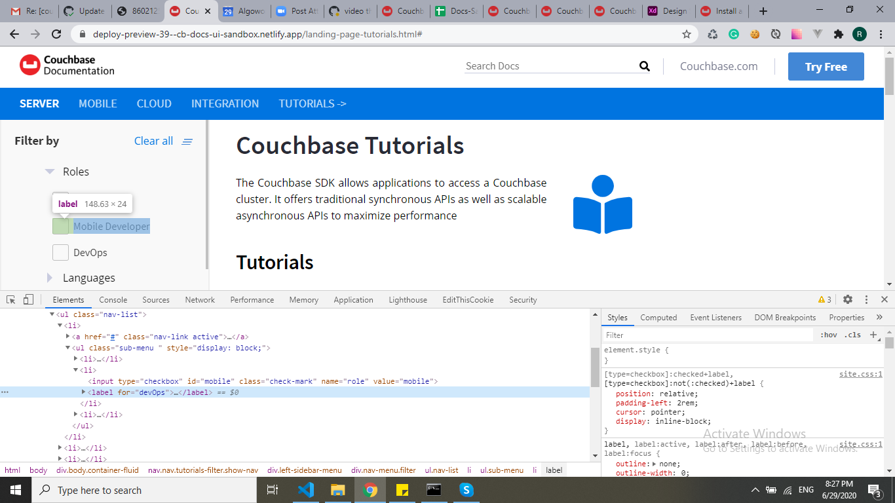
Task: Open the Chrome profile avatar R
Action: pos(860,34)
